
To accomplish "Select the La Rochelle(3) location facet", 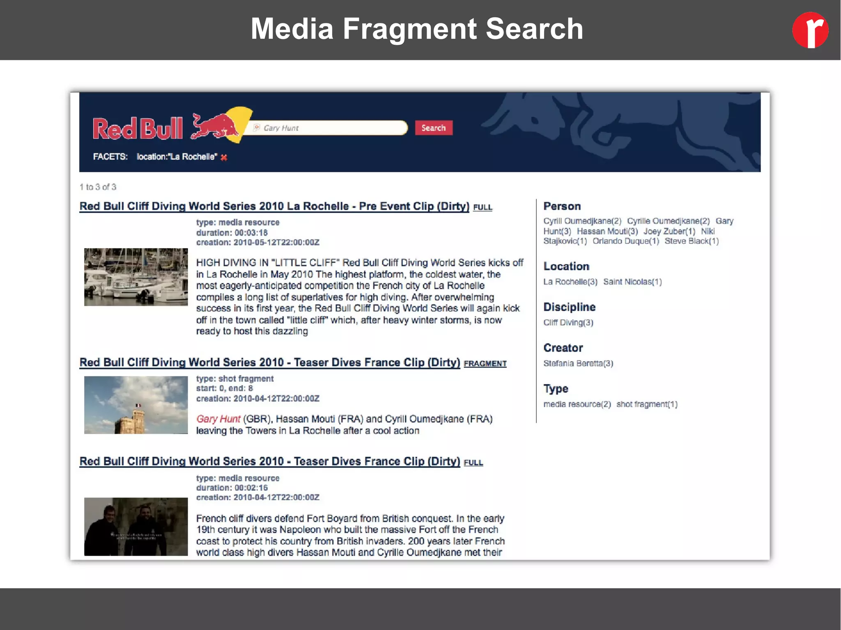I will [570, 282].
